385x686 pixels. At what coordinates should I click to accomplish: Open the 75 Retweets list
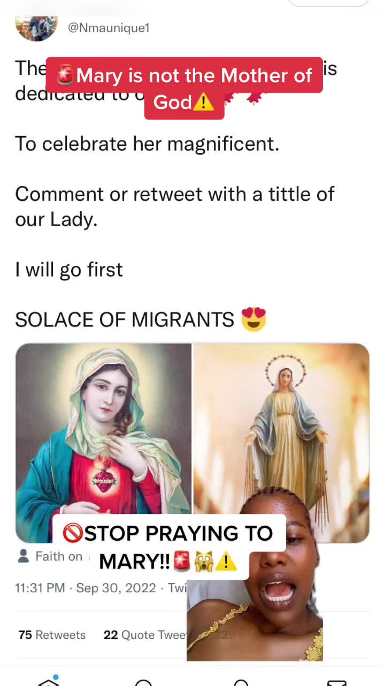[x=52, y=635]
